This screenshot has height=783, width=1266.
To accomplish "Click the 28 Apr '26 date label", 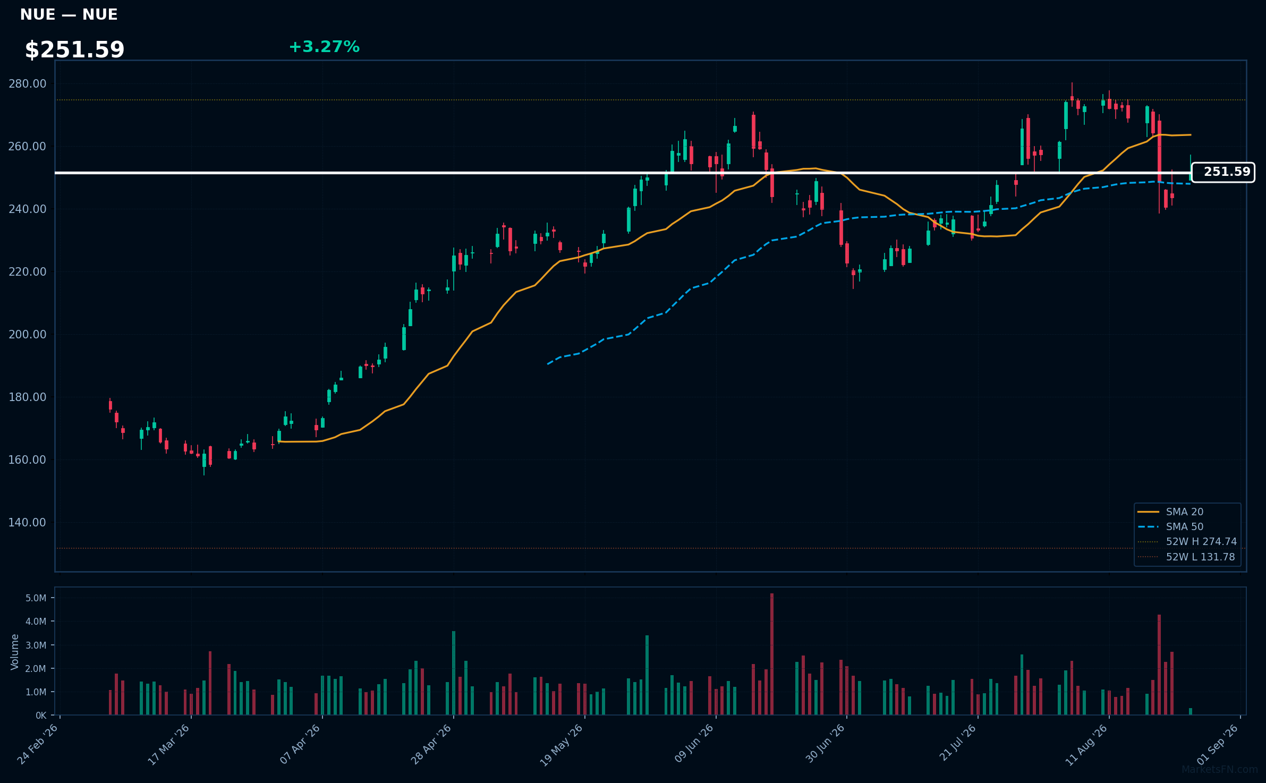I will (x=431, y=744).
